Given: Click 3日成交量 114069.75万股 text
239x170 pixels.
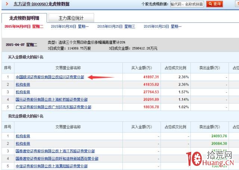Looking at the screenshot, I should coord(69,49).
